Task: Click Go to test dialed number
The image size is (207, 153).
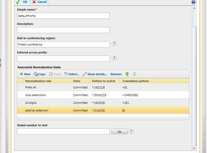Action: (119, 132)
